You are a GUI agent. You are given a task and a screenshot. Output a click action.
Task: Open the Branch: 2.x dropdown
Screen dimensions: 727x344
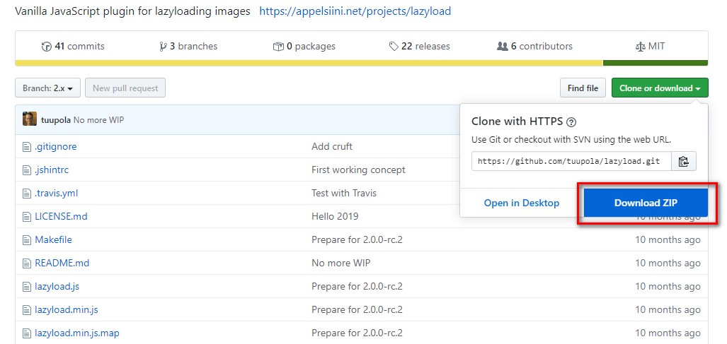[47, 88]
